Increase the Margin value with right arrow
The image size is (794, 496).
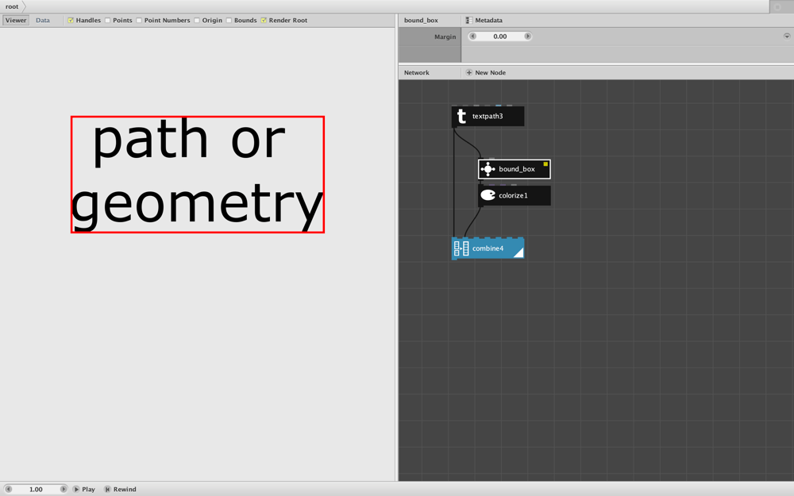click(x=528, y=37)
